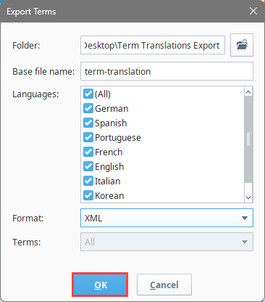The image size is (265, 302).
Task: Uncheck the Korean language checkbox
Action: click(x=88, y=195)
